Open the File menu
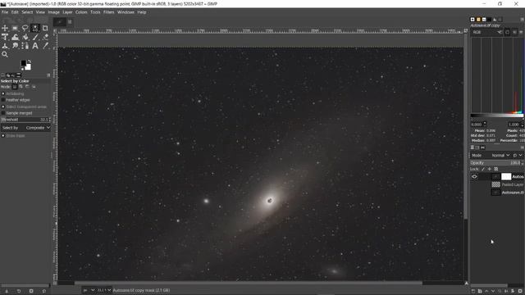This screenshot has width=525, height=295. [x=5, y=12]
